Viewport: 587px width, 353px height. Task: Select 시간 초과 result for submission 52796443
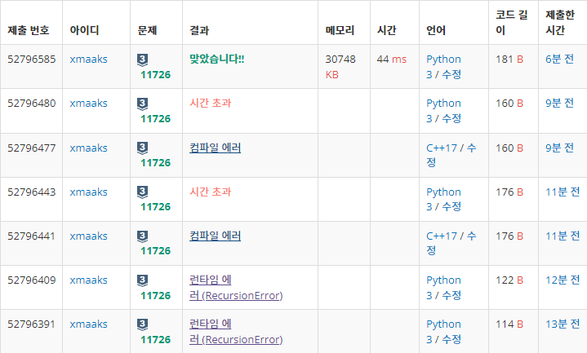[x=211, y=192]
